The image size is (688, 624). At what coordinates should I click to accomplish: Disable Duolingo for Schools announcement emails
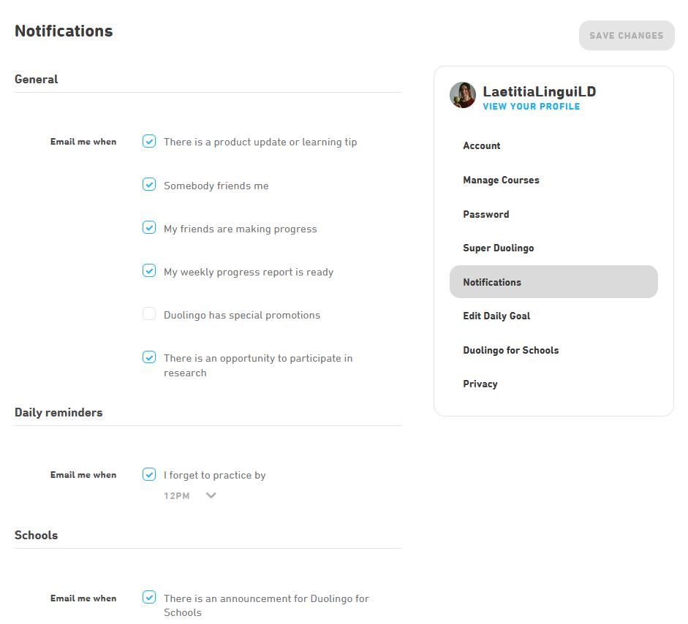(149, 598)
